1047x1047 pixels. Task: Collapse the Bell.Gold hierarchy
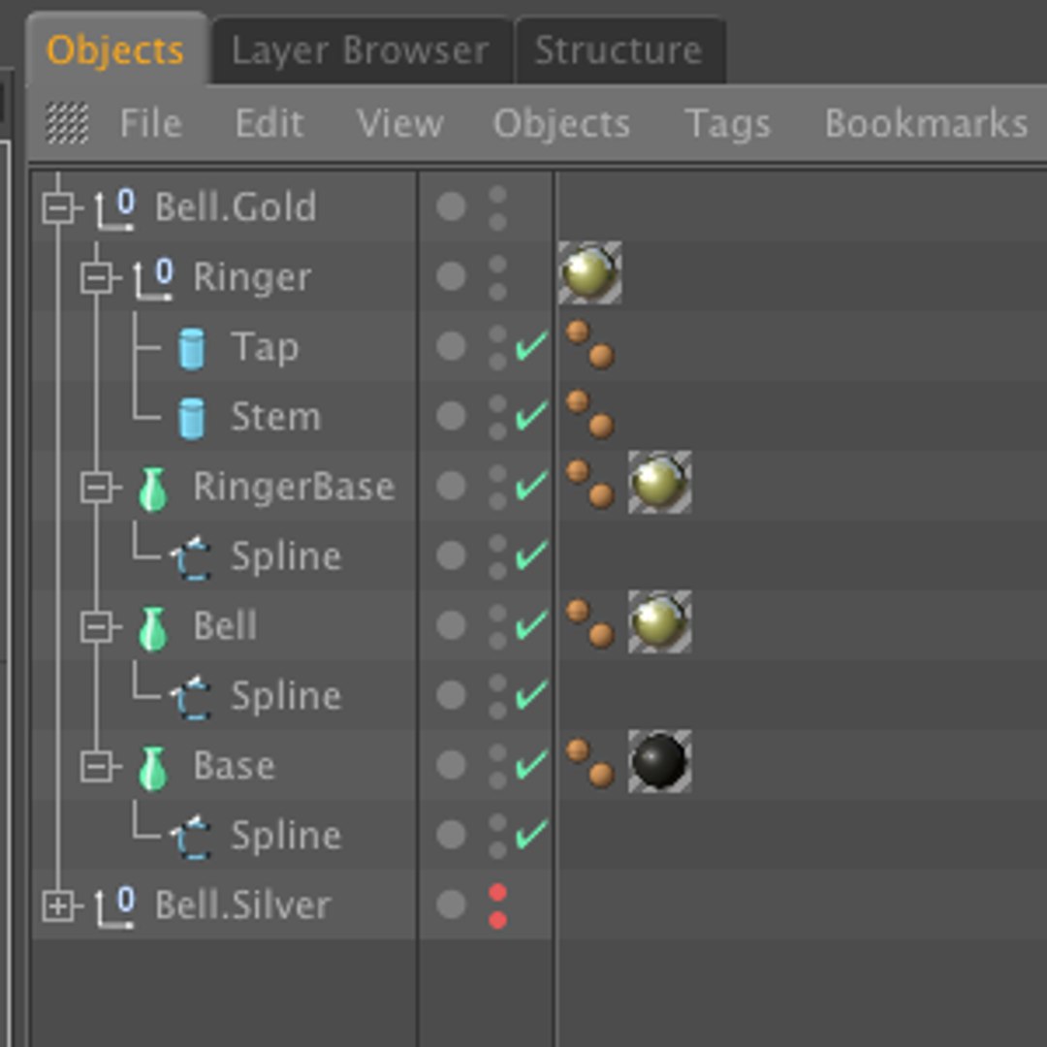58,208
